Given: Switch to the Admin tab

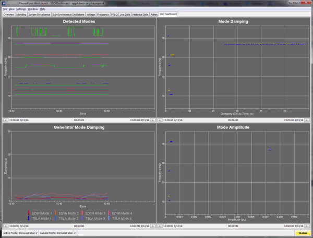Looking at the screenshot, I should [x=154, y=15].
